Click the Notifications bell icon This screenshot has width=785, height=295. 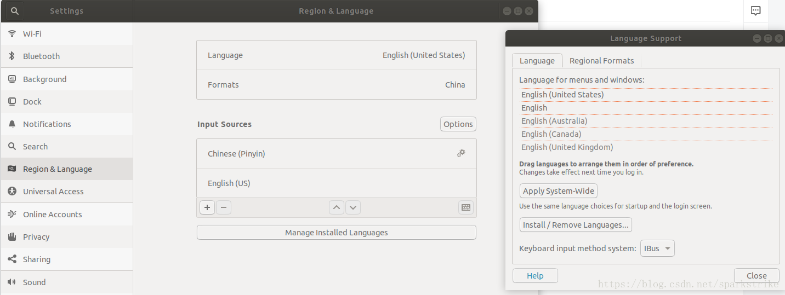coord(12,124)
